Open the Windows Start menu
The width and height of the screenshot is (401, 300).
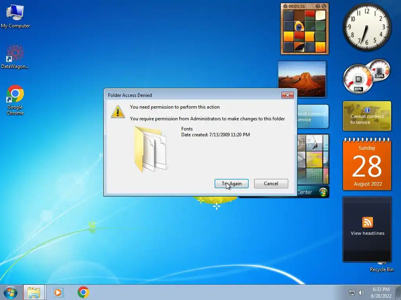coord(11,292)
